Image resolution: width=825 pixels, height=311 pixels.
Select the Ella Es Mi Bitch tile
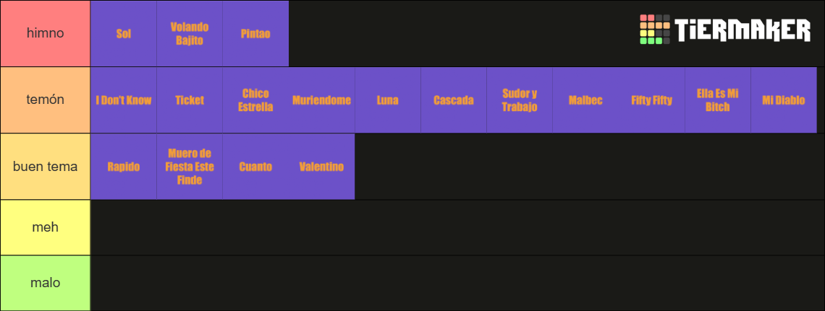pos(718,100)
